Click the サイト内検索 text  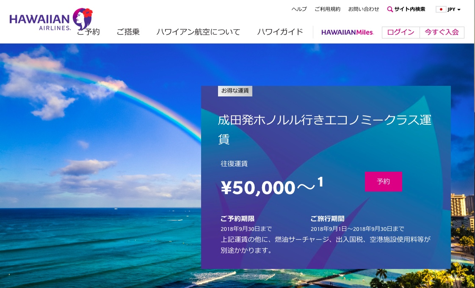pos(409,9)
